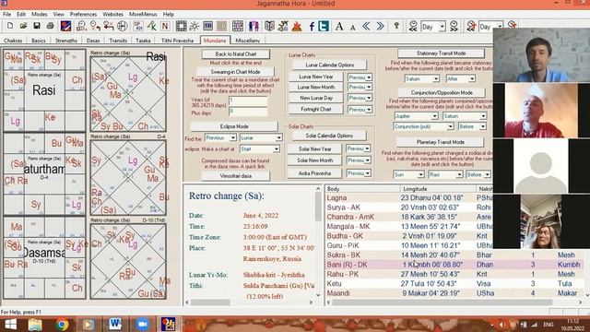Click the sun toolbar icon
Image resolution: width=590 pixels, height=332 pixels.
click(195, 26)
